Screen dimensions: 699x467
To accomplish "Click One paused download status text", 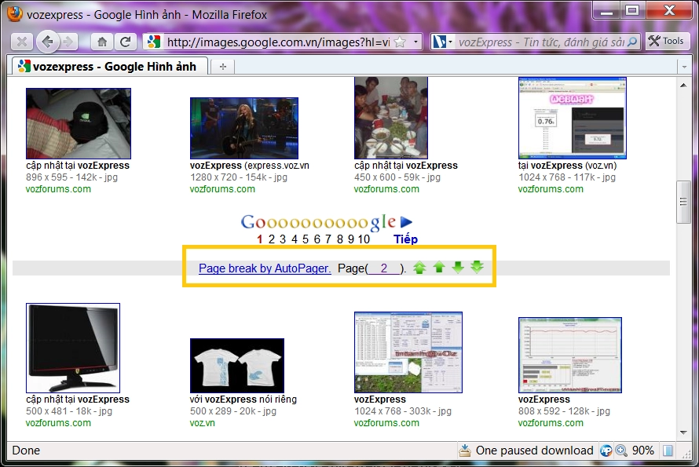I will [535, 451].
